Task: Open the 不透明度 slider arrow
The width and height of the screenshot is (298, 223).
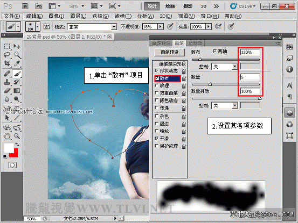Action: click(161, 26)
